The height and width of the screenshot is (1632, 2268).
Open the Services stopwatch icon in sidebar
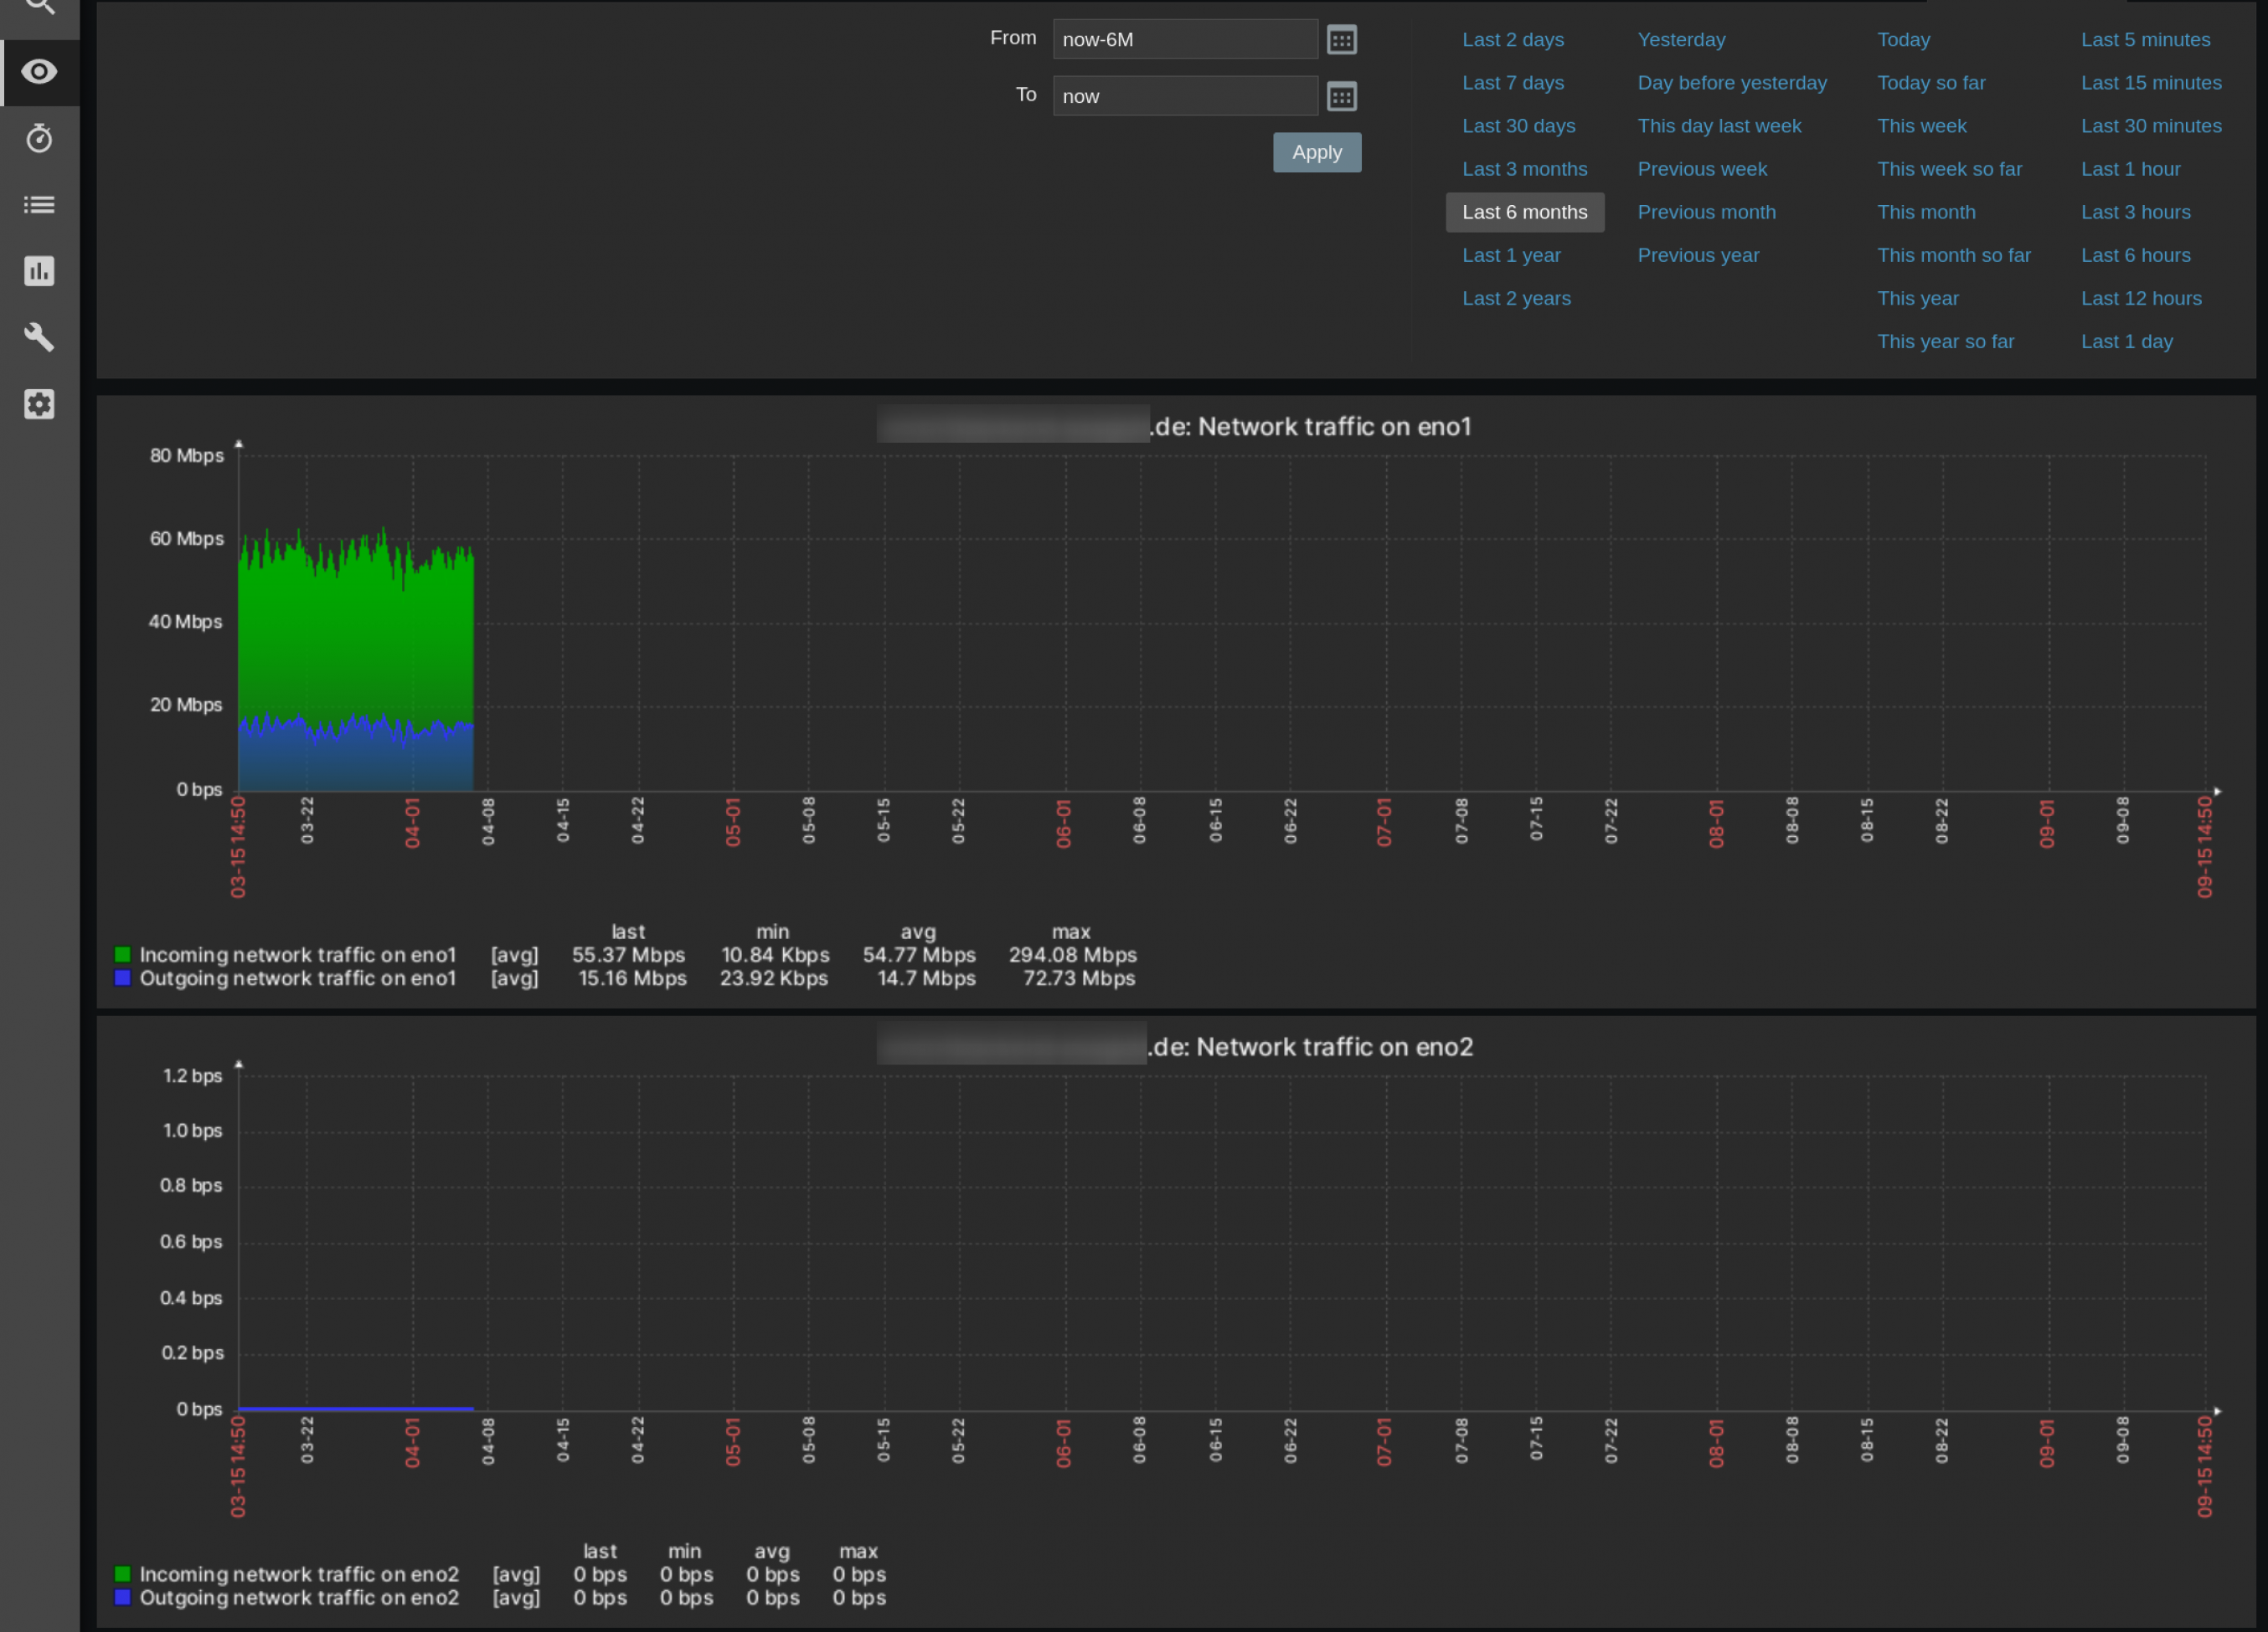coord(39,138)
